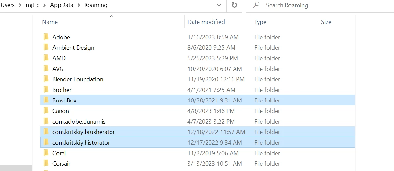Click date 5/25/2023 5:29 PM
The image size is (394, 171).
213,58
